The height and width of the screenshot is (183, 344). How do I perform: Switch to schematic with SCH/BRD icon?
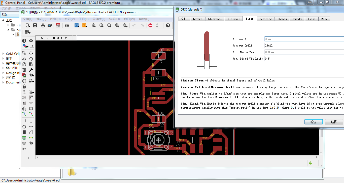tap(58, 25)
